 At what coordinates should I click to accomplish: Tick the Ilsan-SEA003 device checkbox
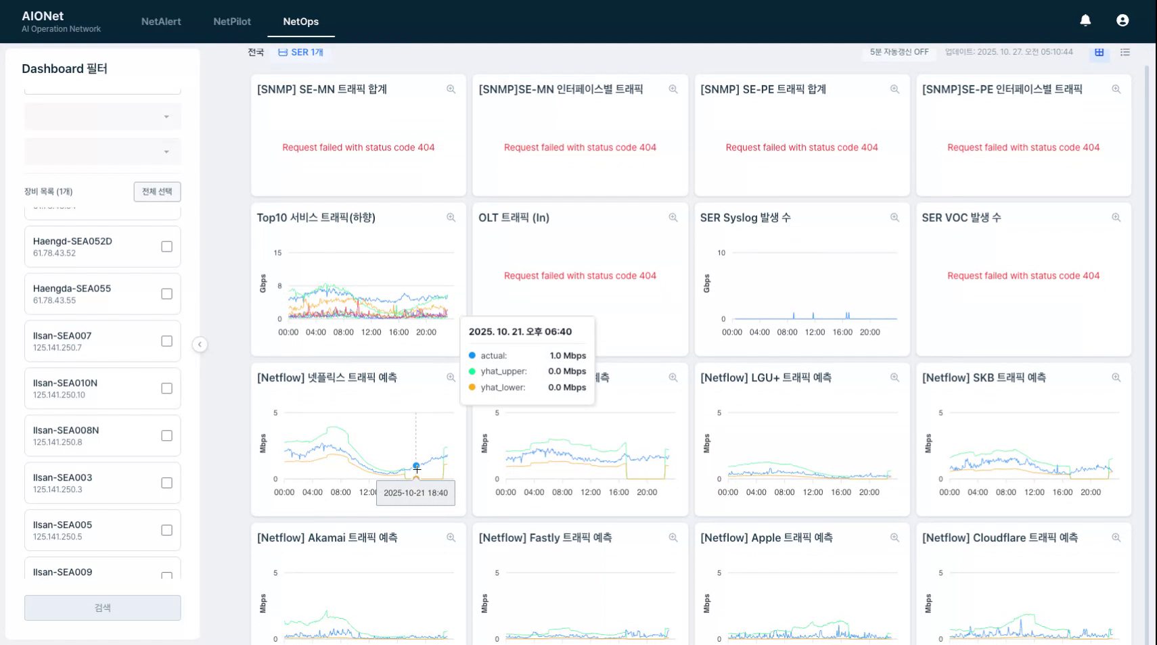tap(166, 483)
